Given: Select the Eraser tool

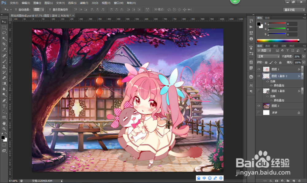Looking at the screenshot, I should pos(4,78).
